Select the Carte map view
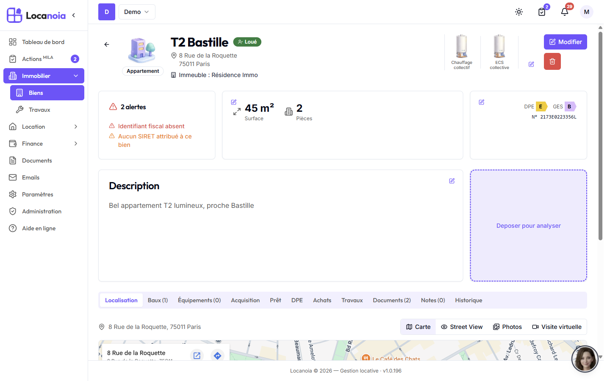Viewport: 610px width, 381px height. [418, 327]
